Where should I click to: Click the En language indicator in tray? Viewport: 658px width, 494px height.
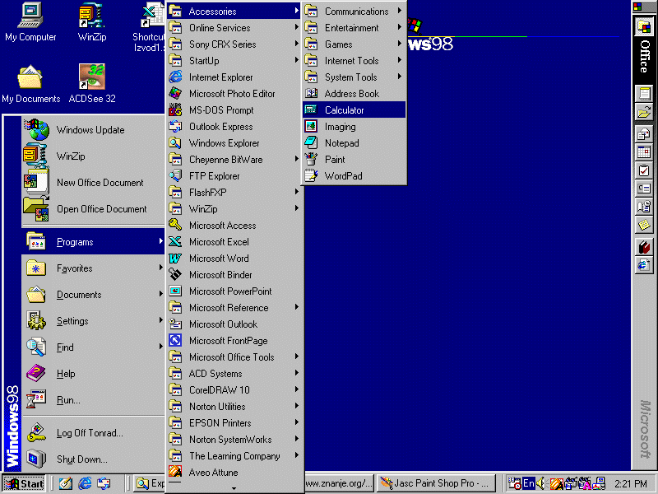(x=529, y=483)
